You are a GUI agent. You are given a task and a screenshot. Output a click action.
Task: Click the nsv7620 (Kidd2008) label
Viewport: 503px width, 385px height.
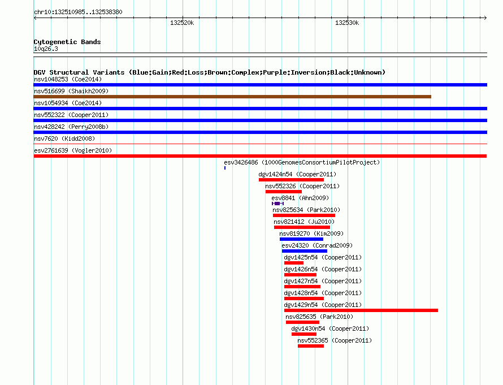click(64, 139)
